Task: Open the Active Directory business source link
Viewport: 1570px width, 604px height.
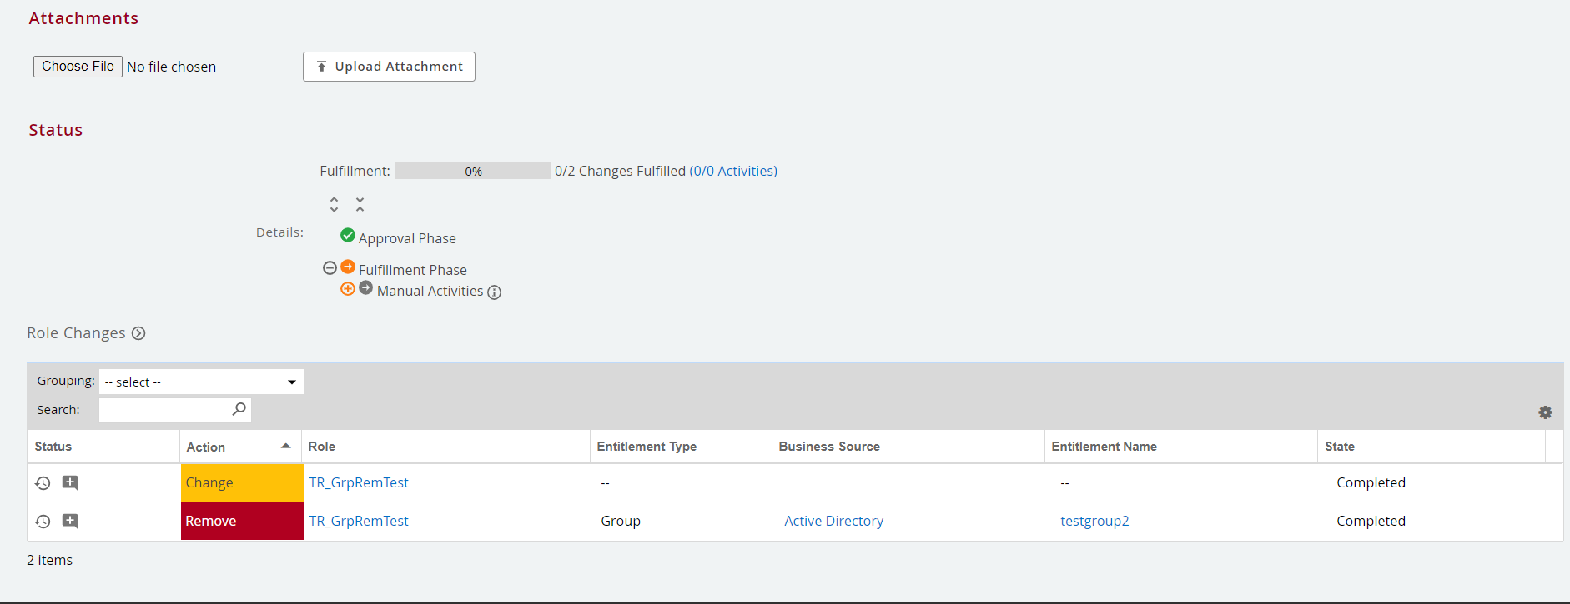Action: 833,521
